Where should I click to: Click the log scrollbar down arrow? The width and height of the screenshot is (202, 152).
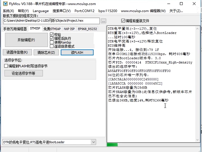tap(197, 140)
